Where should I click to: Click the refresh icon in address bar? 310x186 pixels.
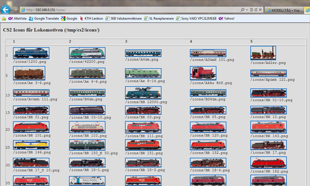pos(256,10)
